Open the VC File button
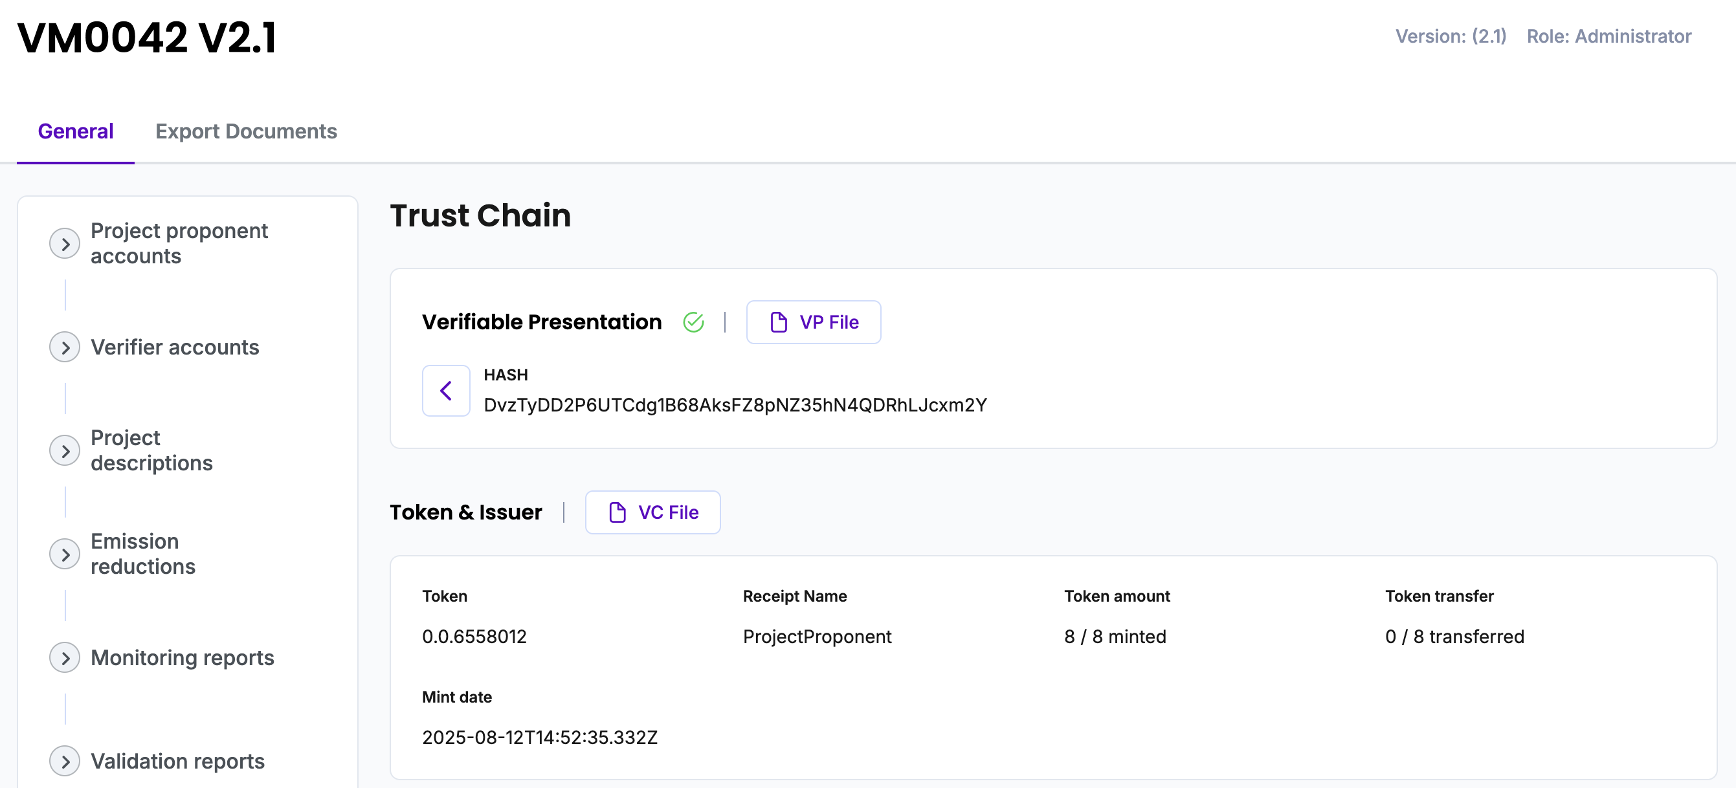Image resolution: width=1736 pixels, height=788 pixels. [652, 512]
